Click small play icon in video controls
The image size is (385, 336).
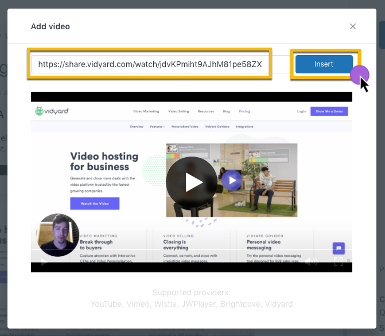click(x=44, y=261)
